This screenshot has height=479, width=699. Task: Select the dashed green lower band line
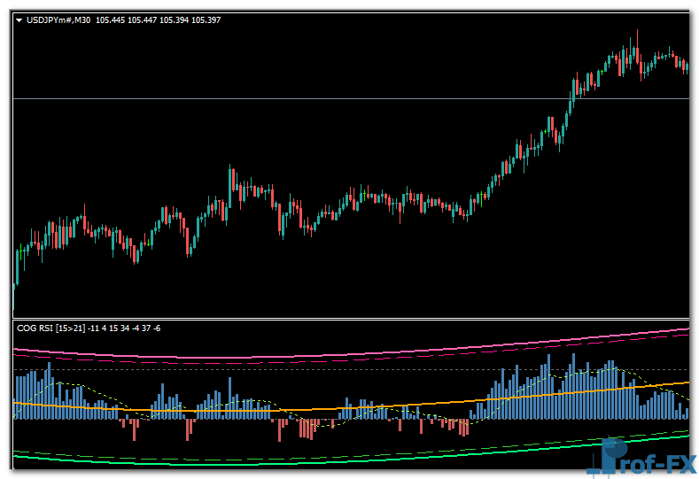click(266, 456)
